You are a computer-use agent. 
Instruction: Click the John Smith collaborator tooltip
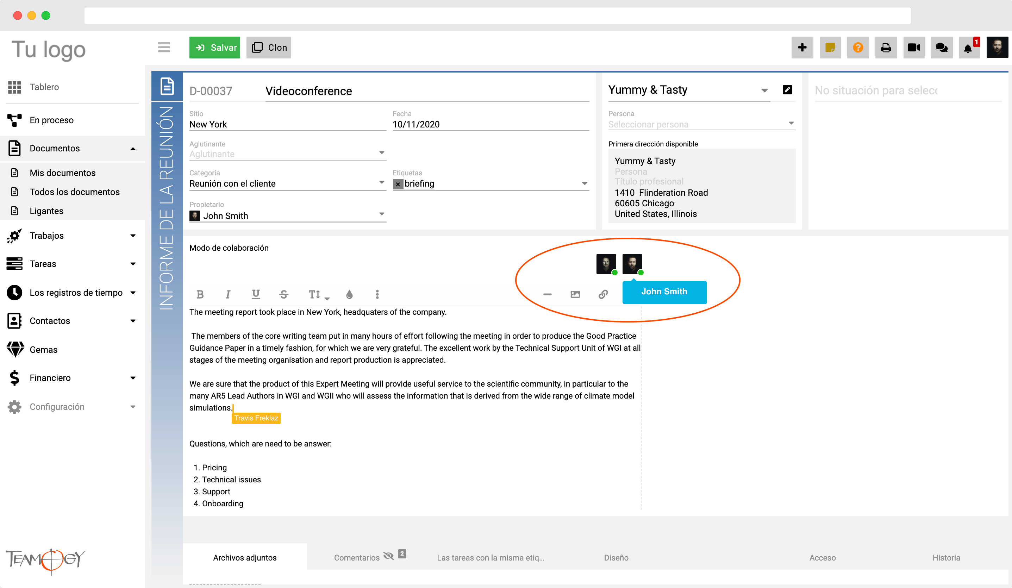click(x=664, y=292)
